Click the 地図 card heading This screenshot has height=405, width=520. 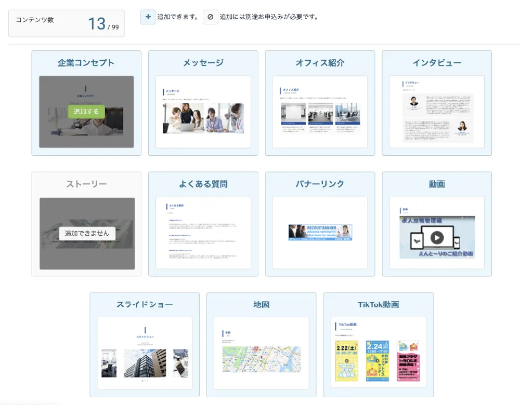point(261,305)
